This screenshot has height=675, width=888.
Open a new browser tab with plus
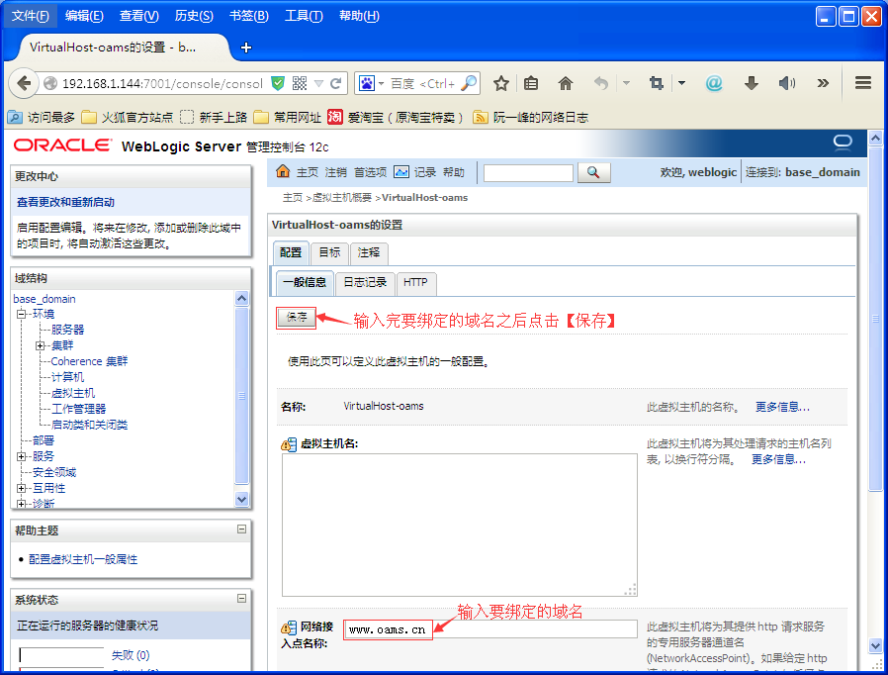tap(246, 48)
